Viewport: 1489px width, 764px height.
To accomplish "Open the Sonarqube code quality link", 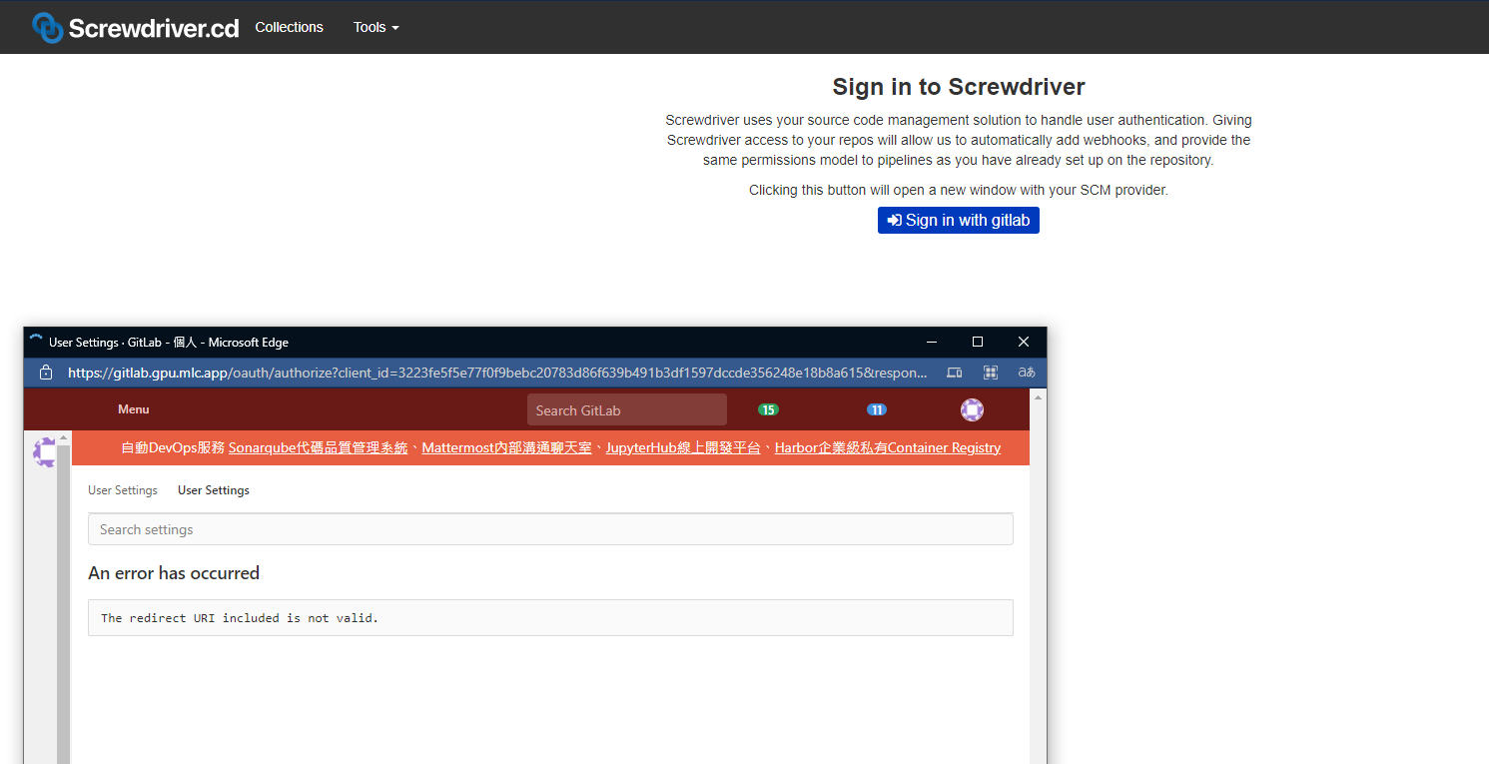I will click(320, 447).
